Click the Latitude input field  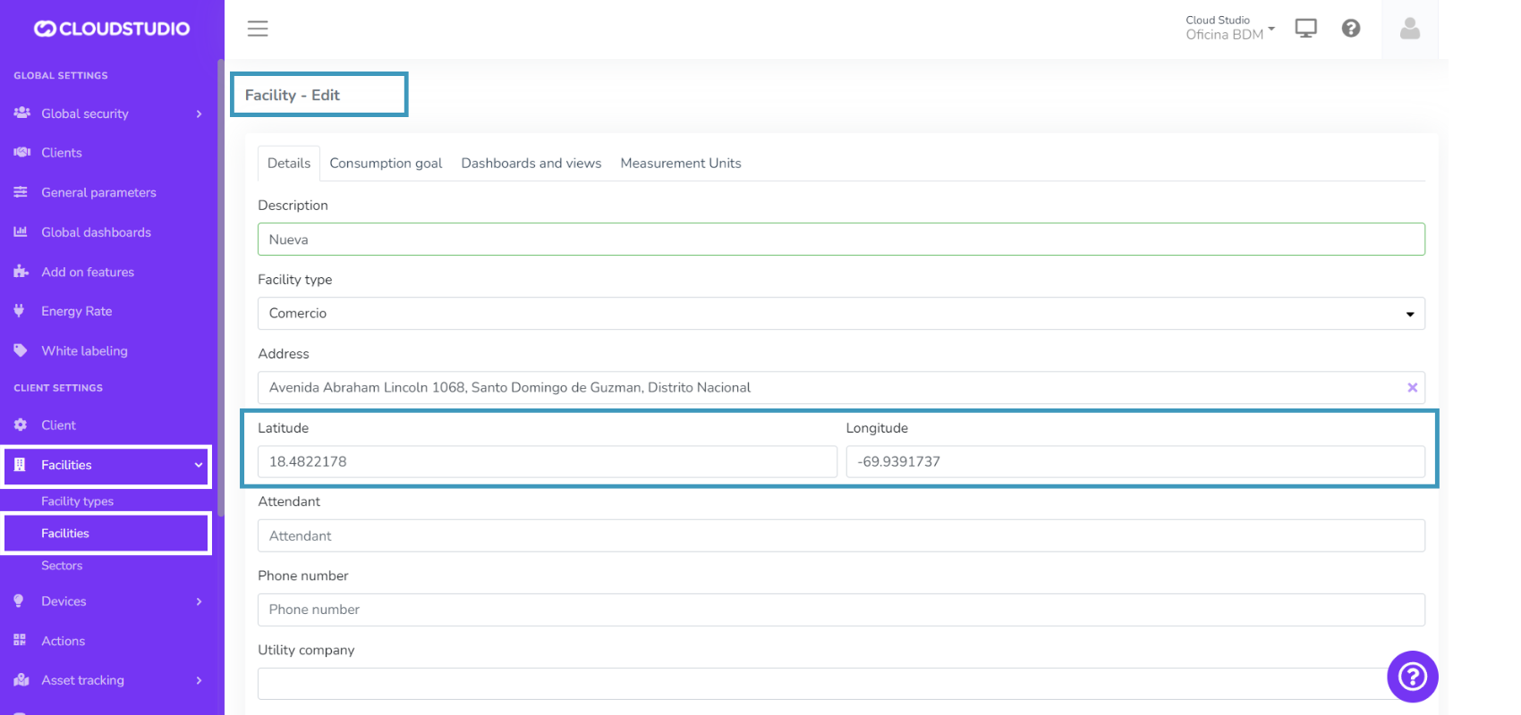[547, 462]
